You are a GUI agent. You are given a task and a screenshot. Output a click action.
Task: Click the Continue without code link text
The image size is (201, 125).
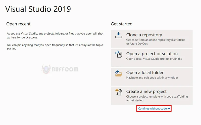click(152, 109)
